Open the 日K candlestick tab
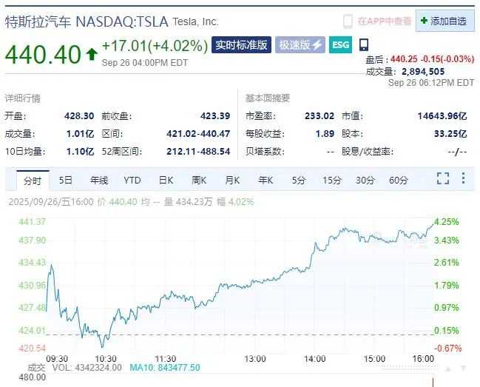 [x=166, y=180]
